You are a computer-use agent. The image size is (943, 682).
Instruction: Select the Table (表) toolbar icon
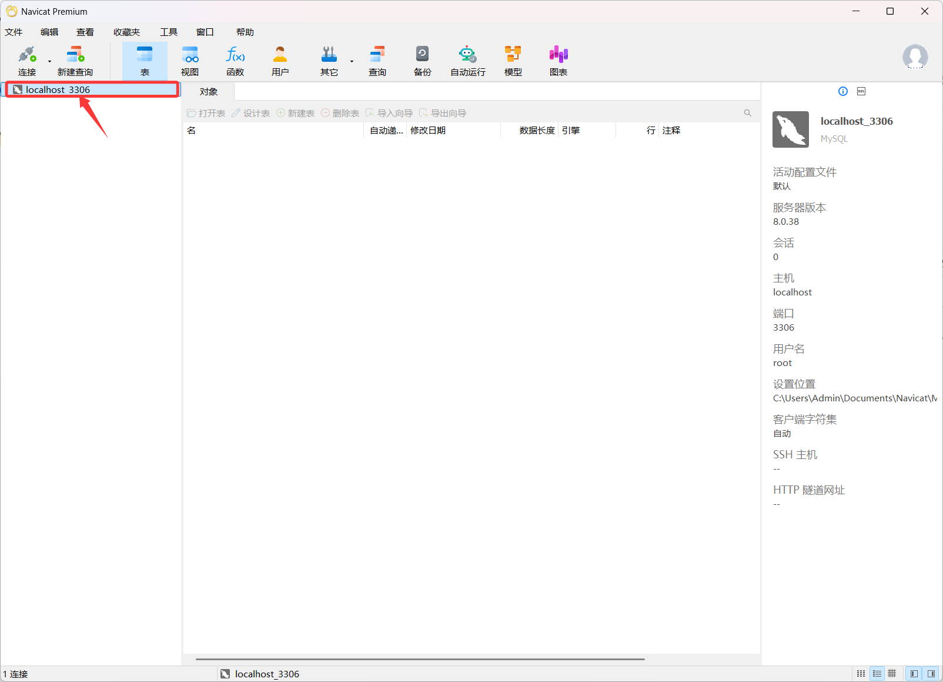[x=145, y=61]
